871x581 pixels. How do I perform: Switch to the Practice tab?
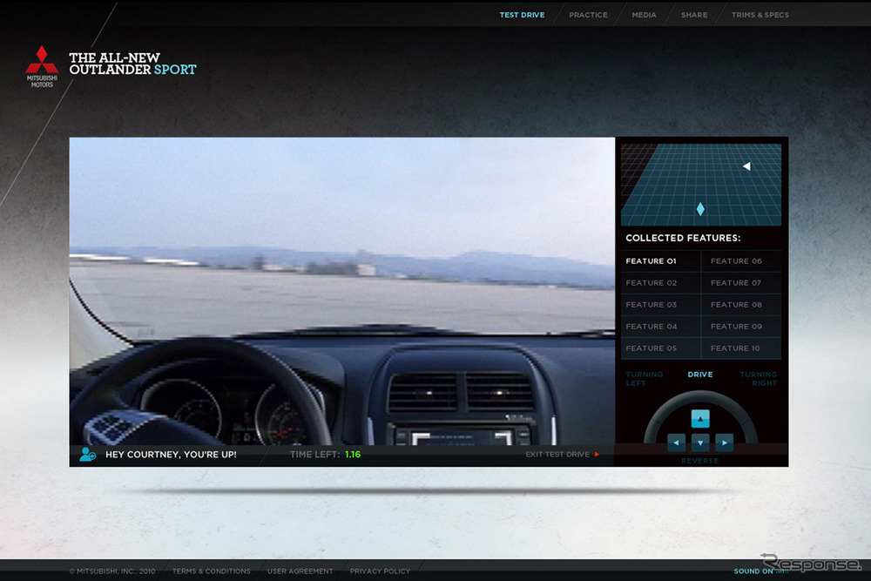coord(588,15)
